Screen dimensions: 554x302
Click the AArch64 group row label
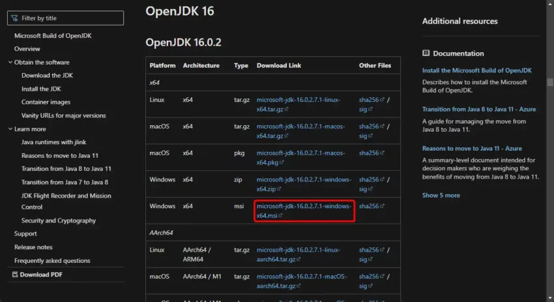tap(161, 233)
